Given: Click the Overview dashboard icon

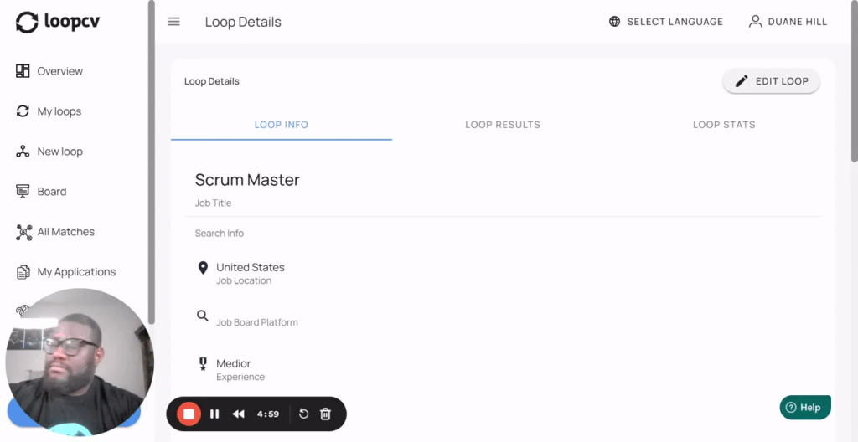Looking at the screenshot, I should (x=23, y=71).
